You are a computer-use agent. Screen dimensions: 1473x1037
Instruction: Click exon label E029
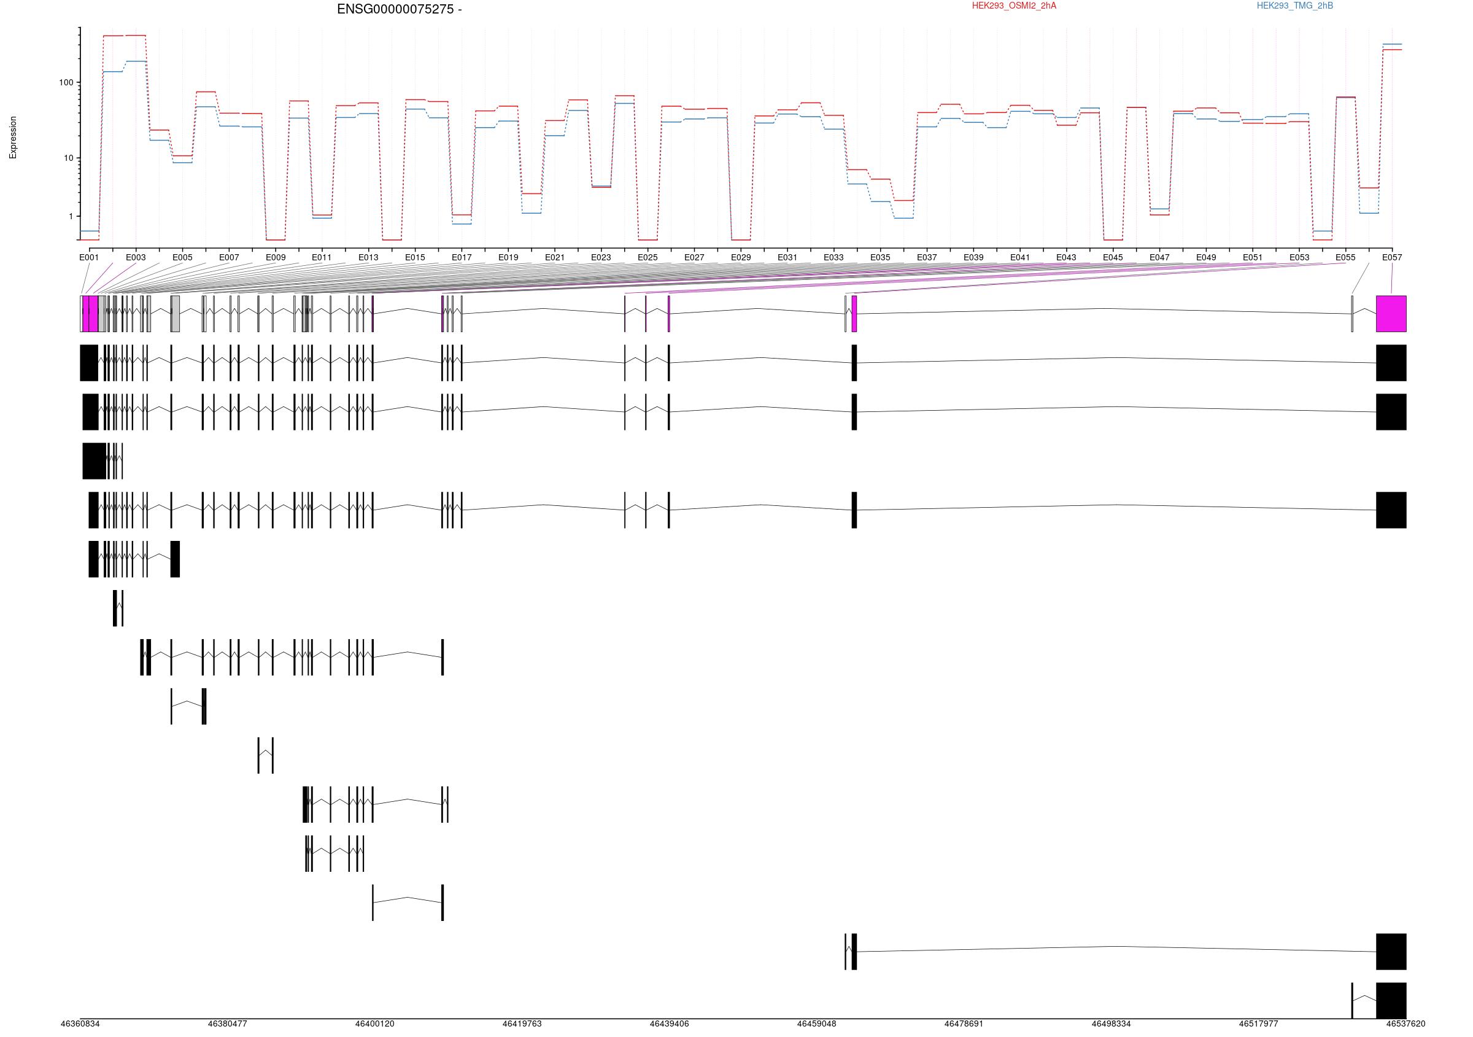741,257
